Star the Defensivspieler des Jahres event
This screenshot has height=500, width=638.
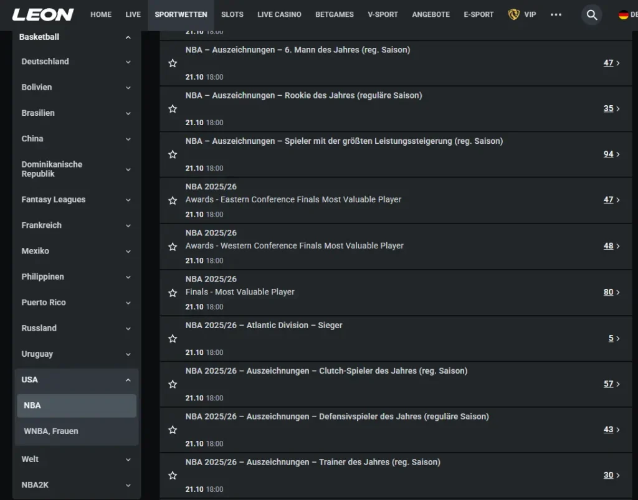coord(173,430)
